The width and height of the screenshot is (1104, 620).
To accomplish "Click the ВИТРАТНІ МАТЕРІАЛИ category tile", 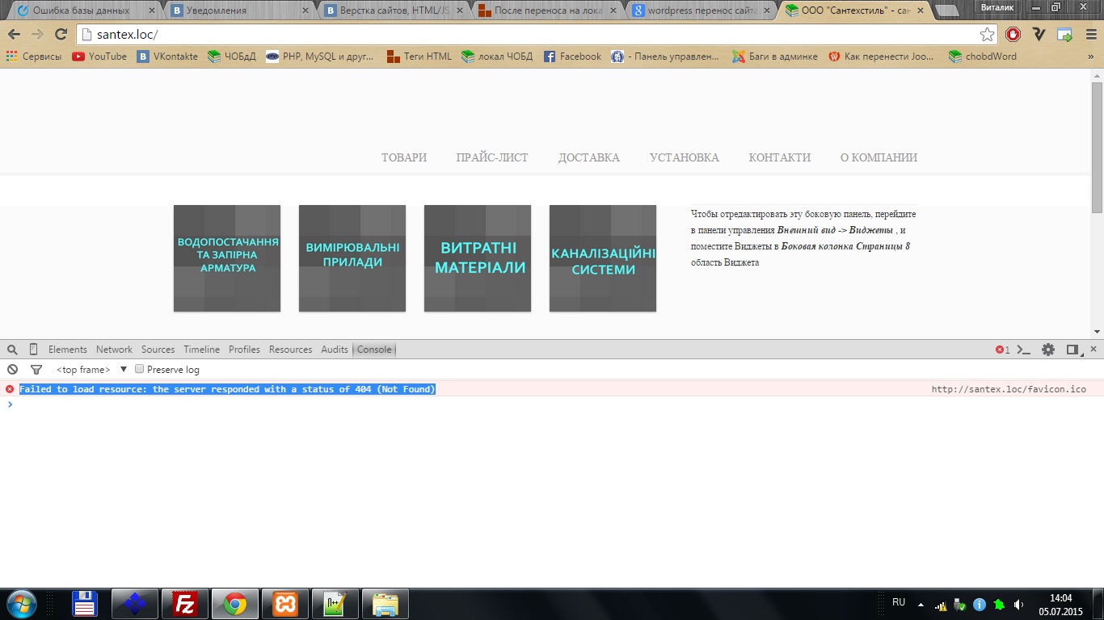I will tap(478, 258).
